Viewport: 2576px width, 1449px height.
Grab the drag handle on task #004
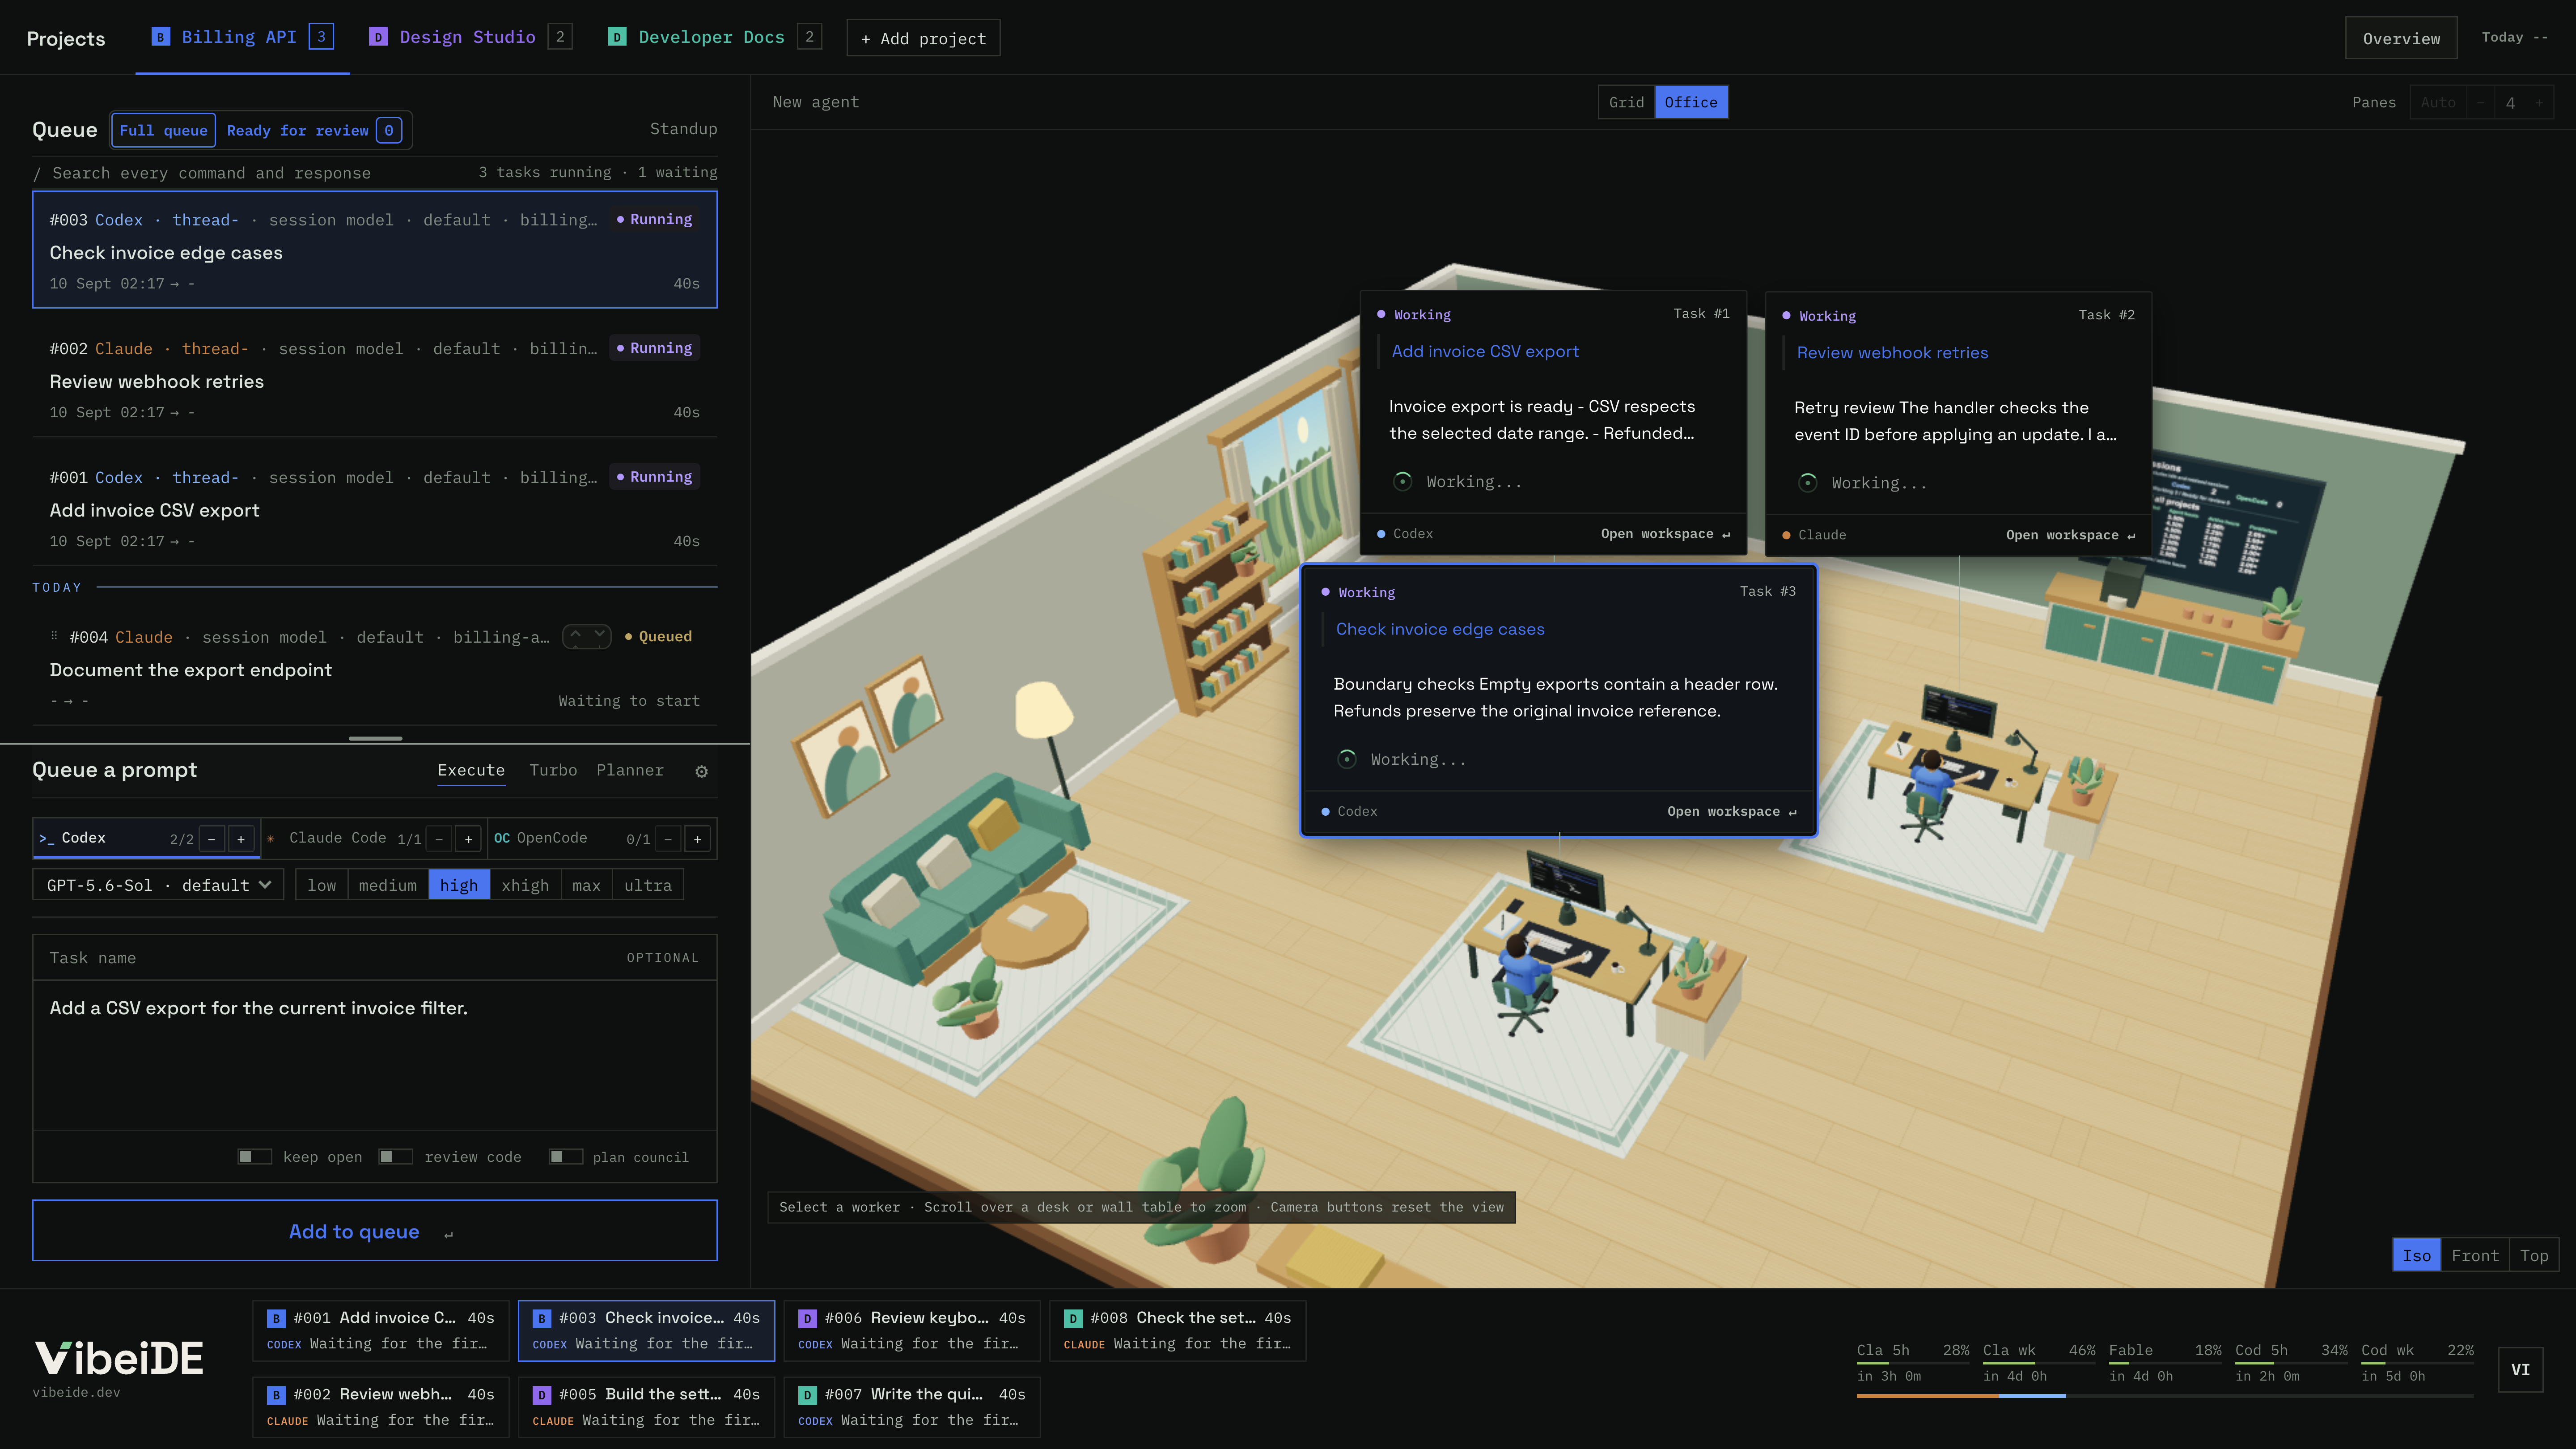(x=54, y=636)
